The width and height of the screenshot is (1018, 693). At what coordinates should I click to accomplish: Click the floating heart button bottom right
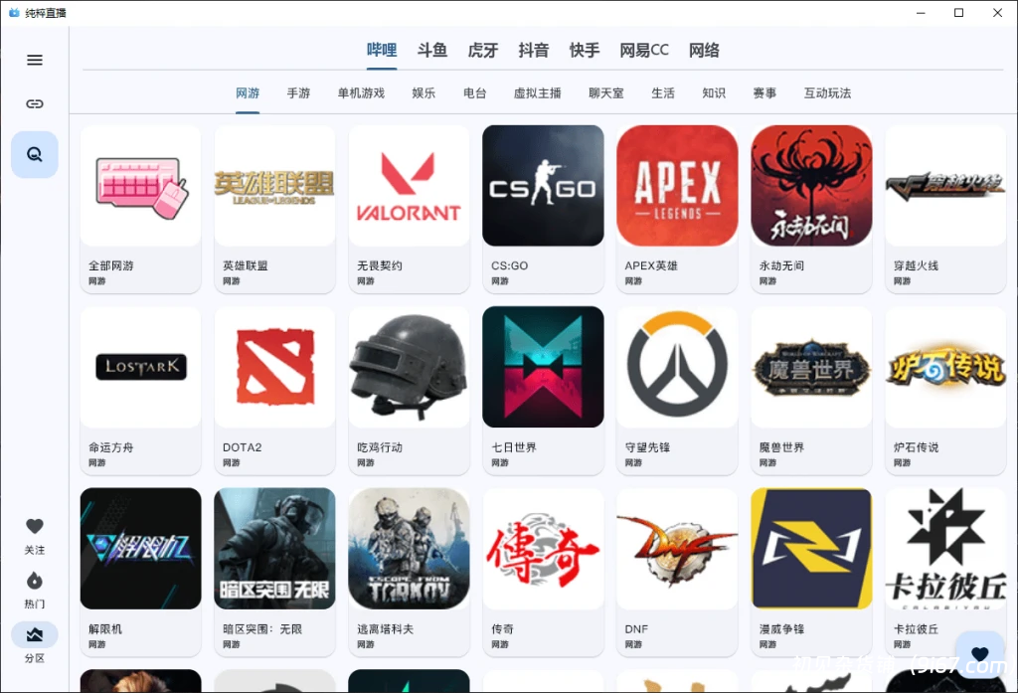click(x=980, y=653)
